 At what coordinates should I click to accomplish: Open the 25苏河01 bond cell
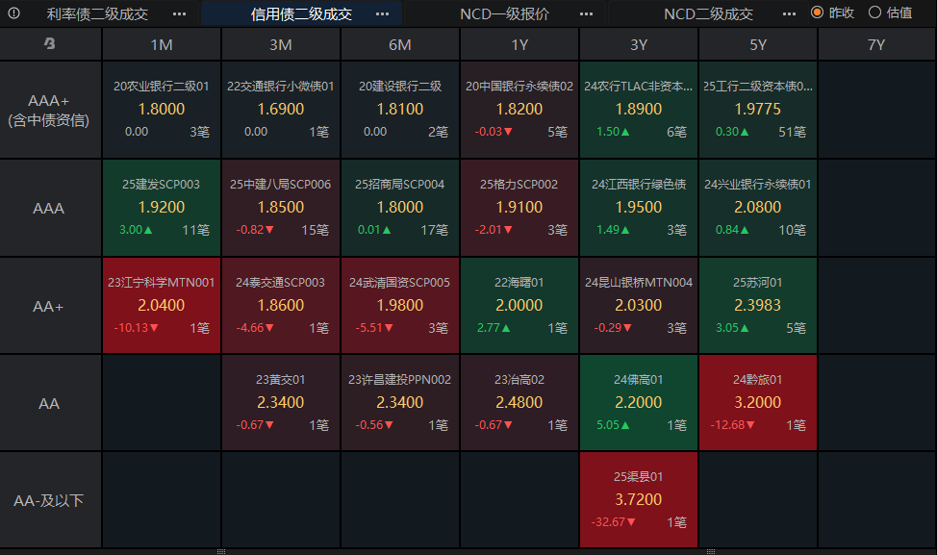coord(758,306)
